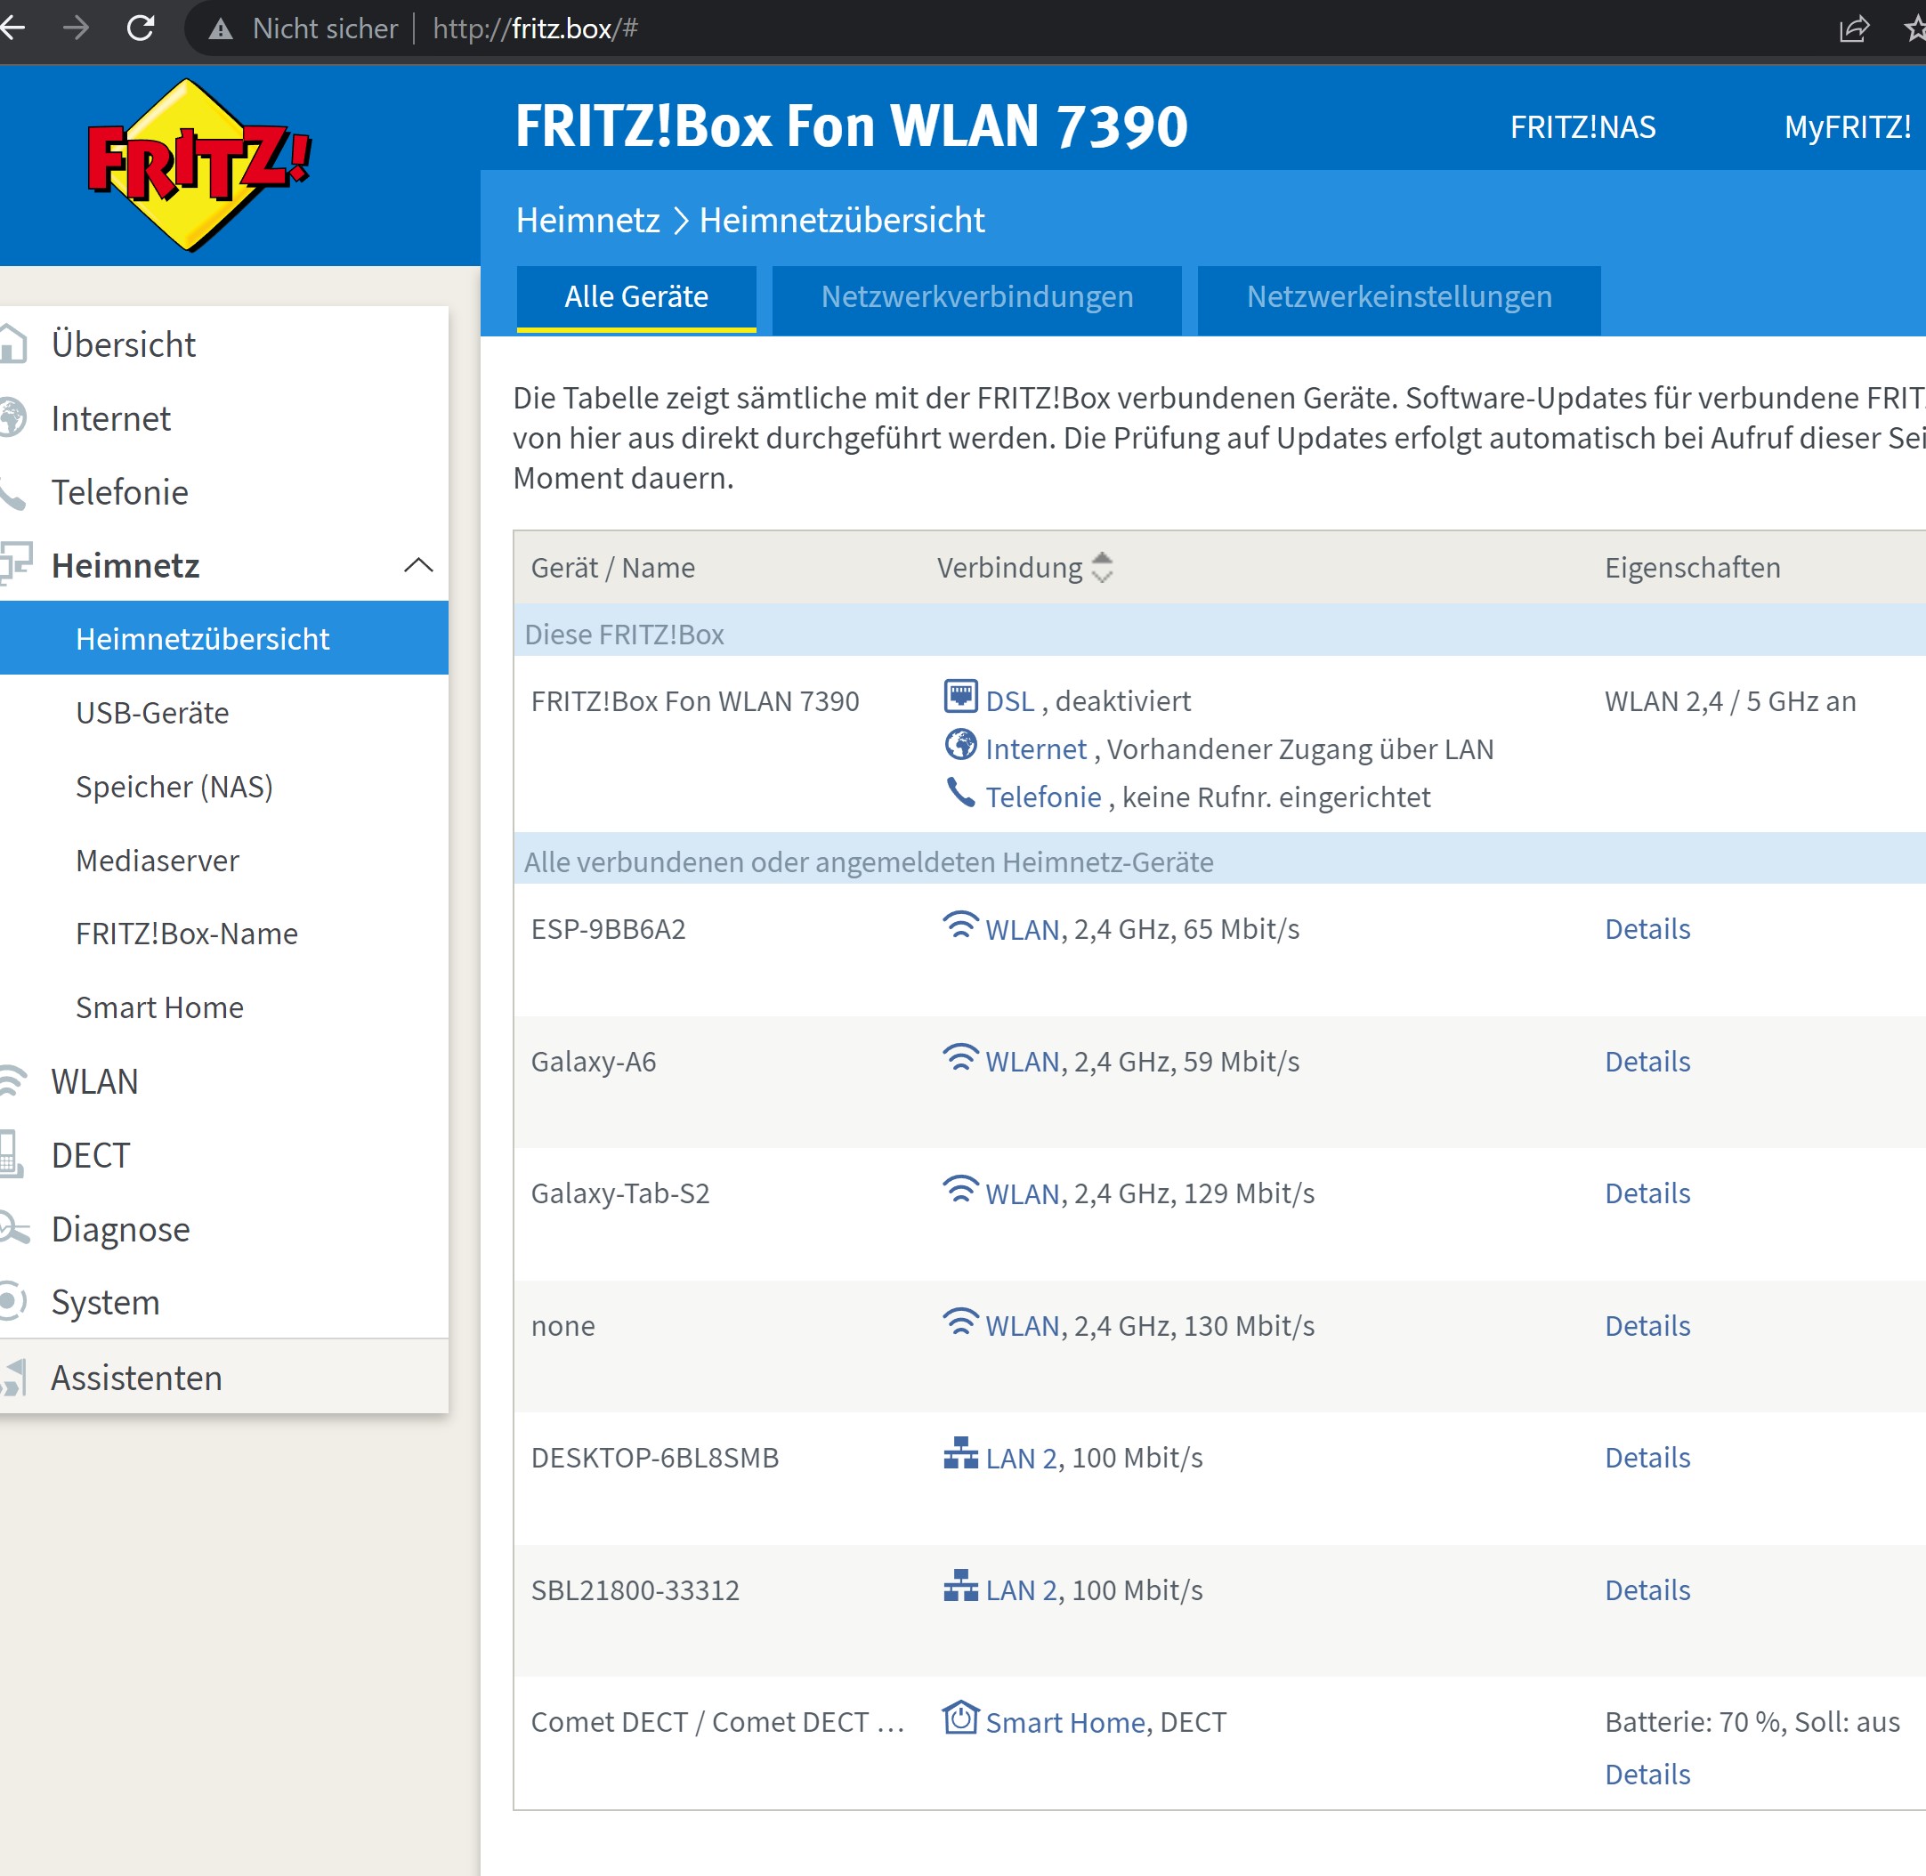Click the 'Nicht sicher' warning icon

coord(221,29)
